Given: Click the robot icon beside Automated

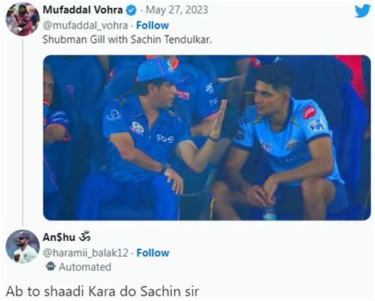Looking at the screenshot, I should coord(51,266).
